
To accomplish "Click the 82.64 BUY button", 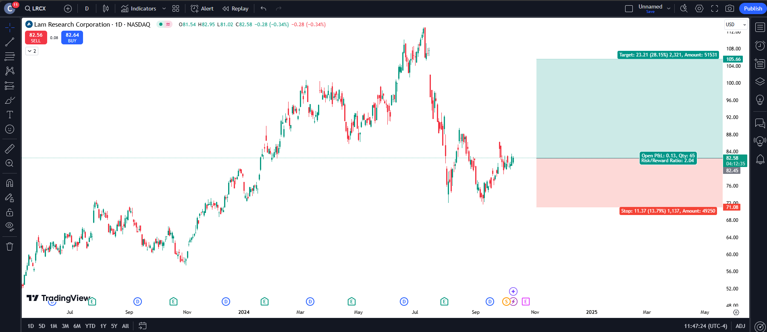I will [72, 38].
